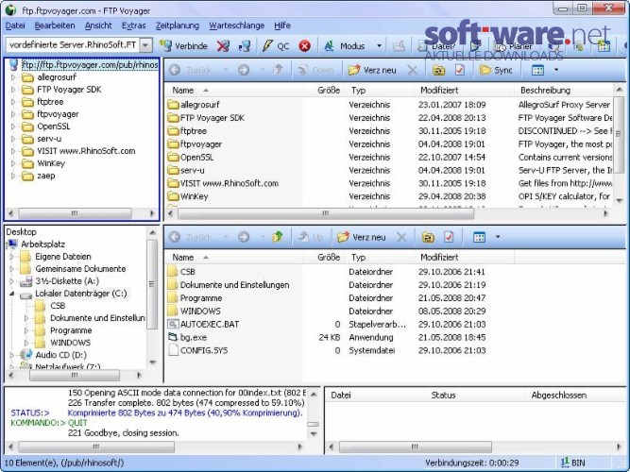Open the Datei menu
The height and width of the screenshot is (472, 630).
15,25
